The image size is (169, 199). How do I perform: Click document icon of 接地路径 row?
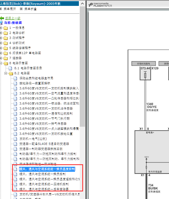(15, 83)
